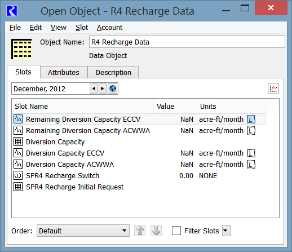The height and width of the screenshot is (252, 292).
Task: Click the table icon for Diversion Capacity
Action: coord(18,142)
